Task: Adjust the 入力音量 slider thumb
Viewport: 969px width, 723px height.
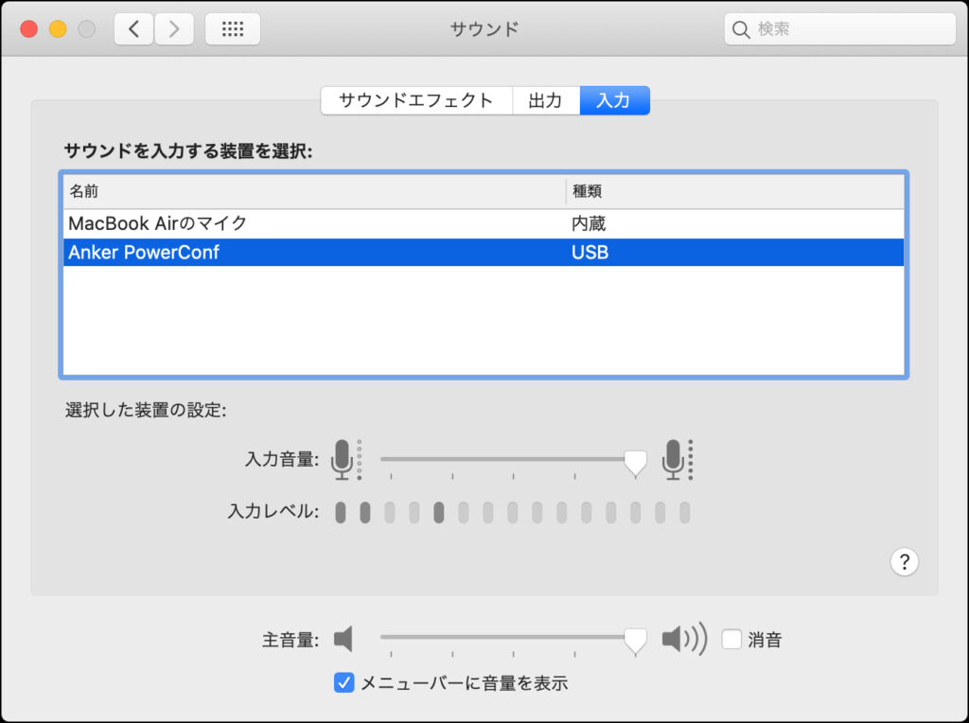Action: (635, 462)
